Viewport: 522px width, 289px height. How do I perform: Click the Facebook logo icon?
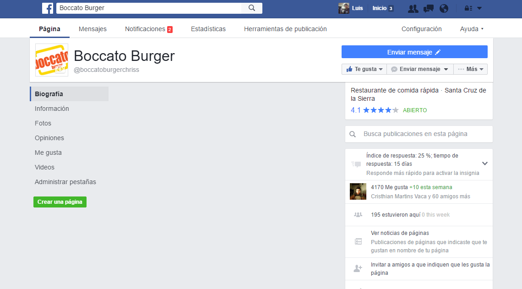coord(48,8)
